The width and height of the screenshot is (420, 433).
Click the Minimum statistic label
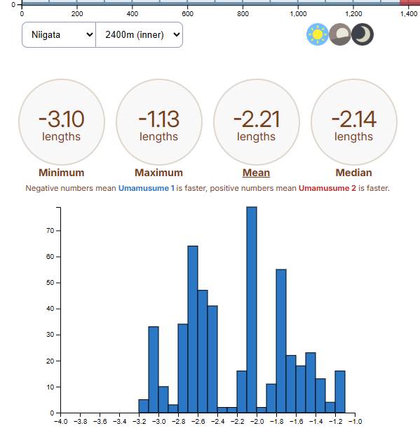pyautogui.click(x=61, y=173)
